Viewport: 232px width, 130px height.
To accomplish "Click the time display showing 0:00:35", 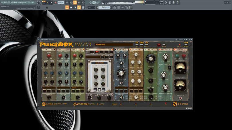I will [95, 3].
